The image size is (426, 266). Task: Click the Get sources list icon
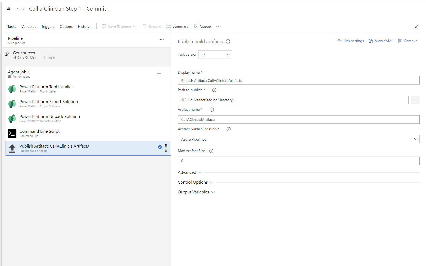pyautogui.click(x=7, y=54)
